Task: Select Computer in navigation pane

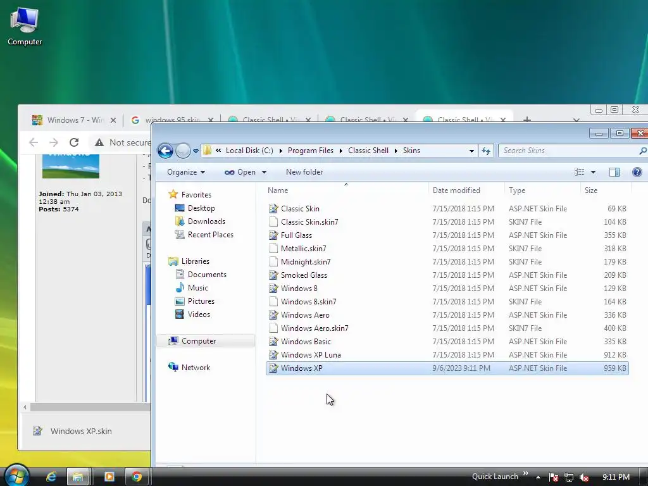Action: tap(206, 341)
